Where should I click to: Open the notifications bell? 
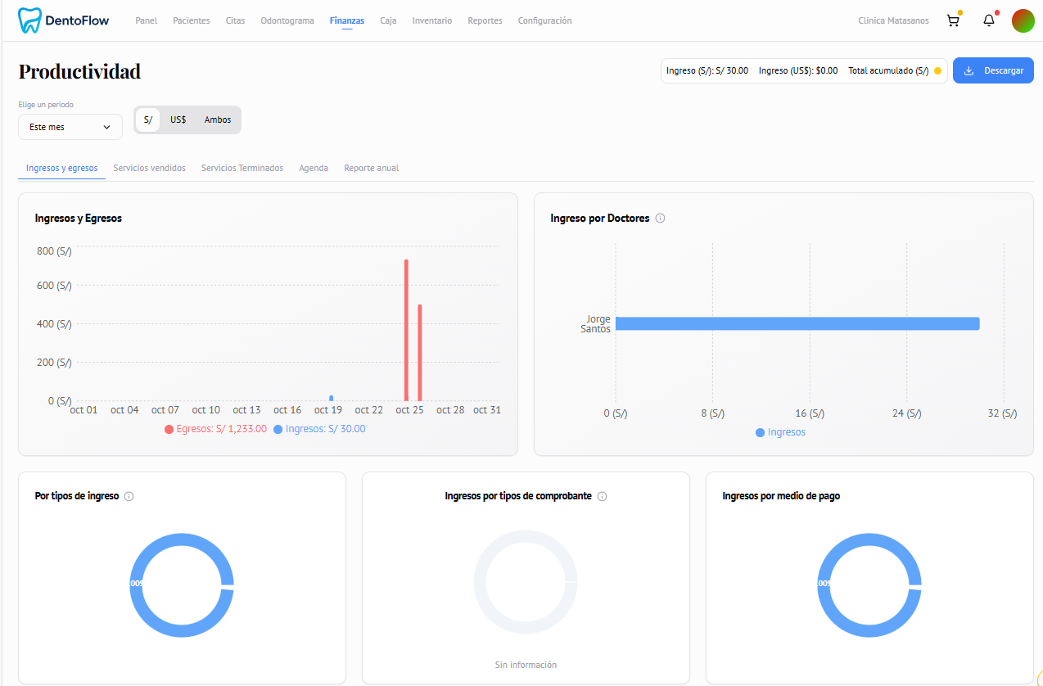(x=988, y=20)
